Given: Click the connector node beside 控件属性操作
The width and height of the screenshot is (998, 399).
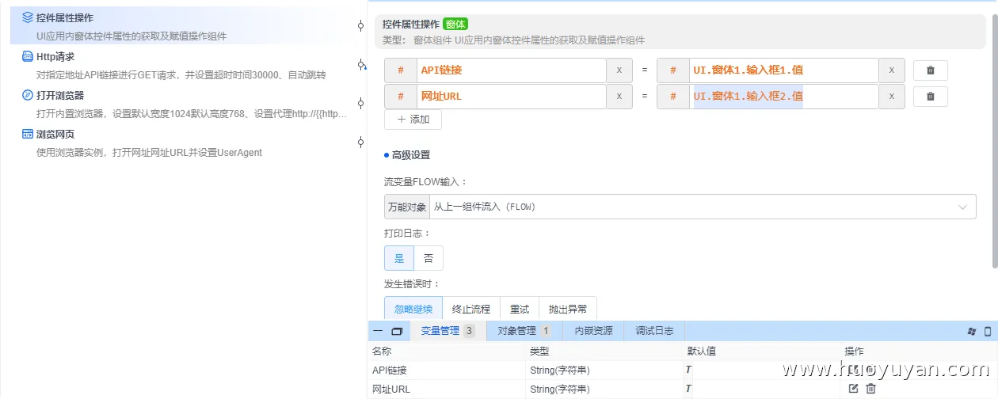Looking at the screenshot, I should click(360, 25).
